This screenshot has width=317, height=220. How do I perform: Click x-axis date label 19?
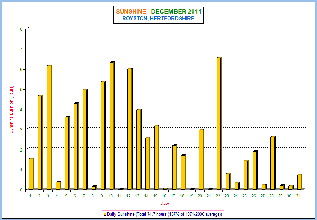point(191,196)
